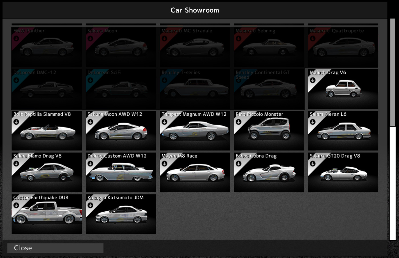Click the download icon on Echos Cobra Drag
Image resolution: width=399 pixels, height=258 pixels.
pyautogui.click(x=239, y=163)
